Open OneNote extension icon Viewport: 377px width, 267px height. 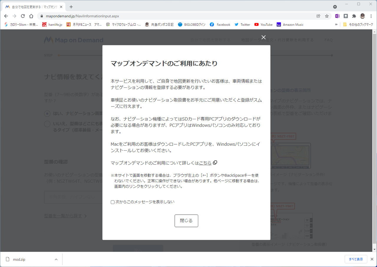click(x=337, y=16)
